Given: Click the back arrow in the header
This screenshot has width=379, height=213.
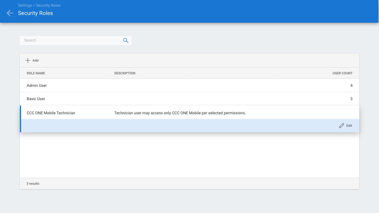Looking at the screenshot, I should (x=10, y=13).
